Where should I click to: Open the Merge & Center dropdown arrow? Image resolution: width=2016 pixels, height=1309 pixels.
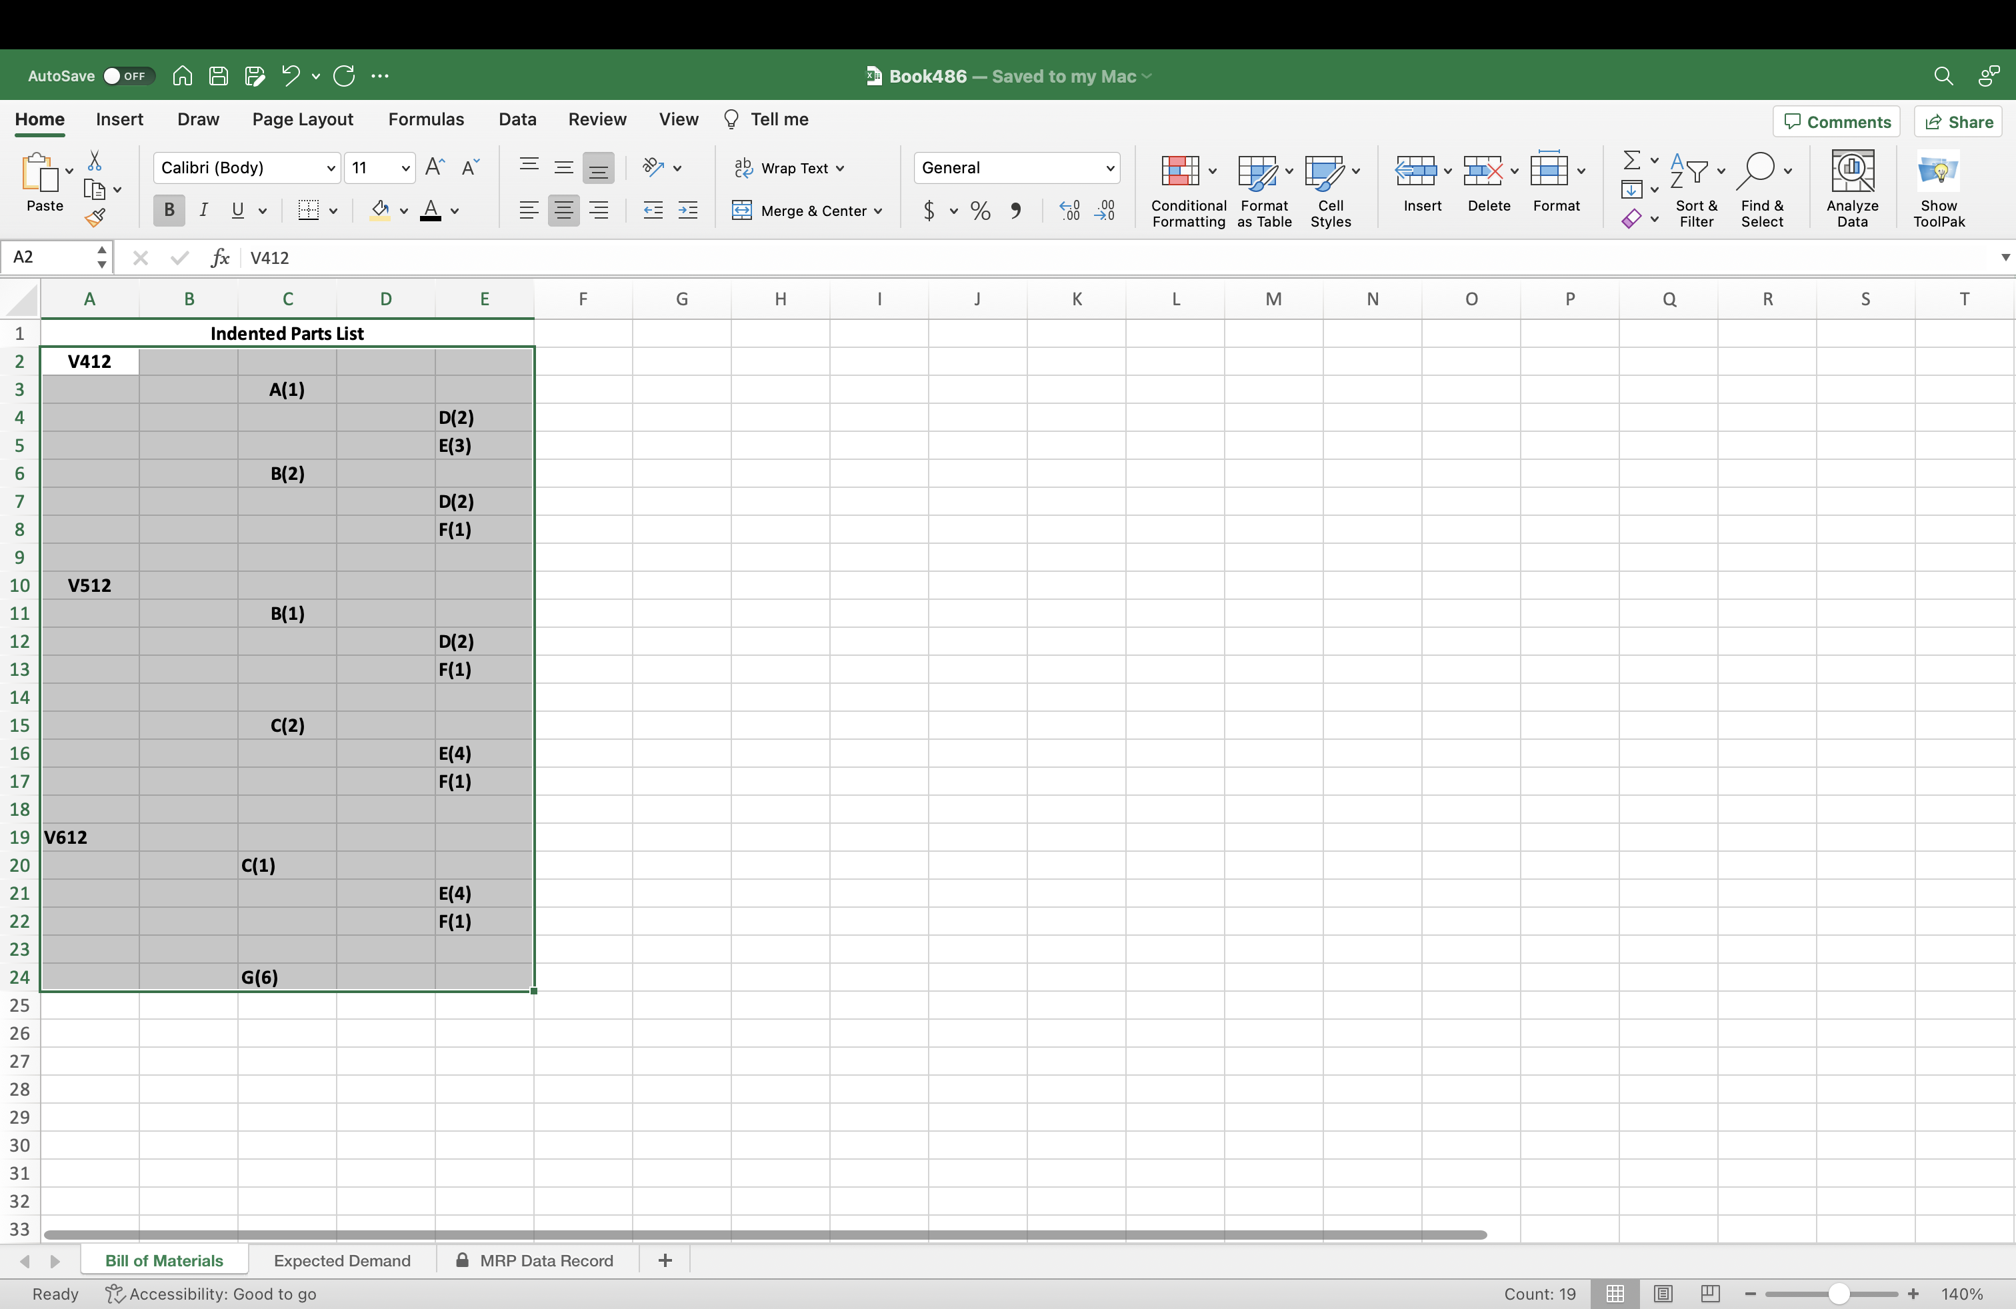pos(877,211)
